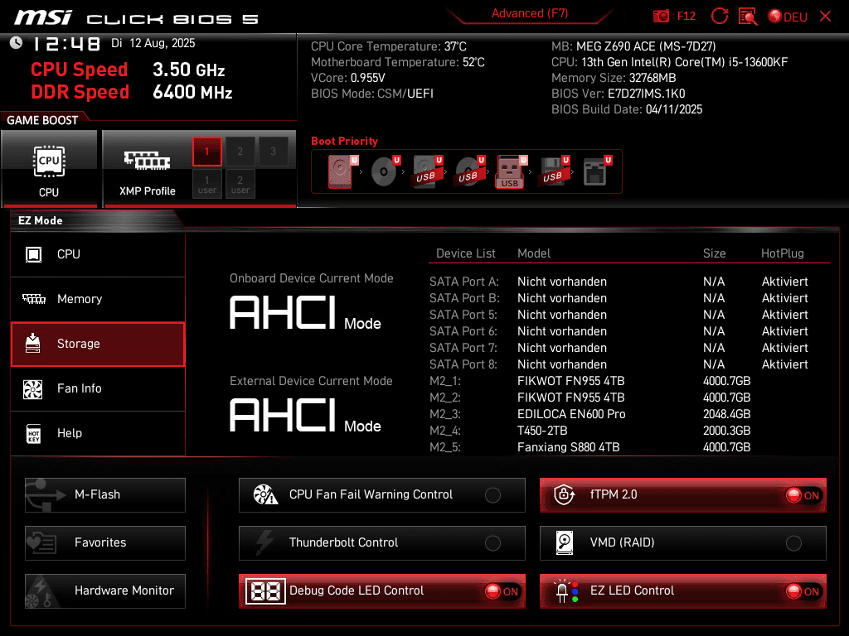Select the Storage section
849x636 pixels.
tap(98, 344)
